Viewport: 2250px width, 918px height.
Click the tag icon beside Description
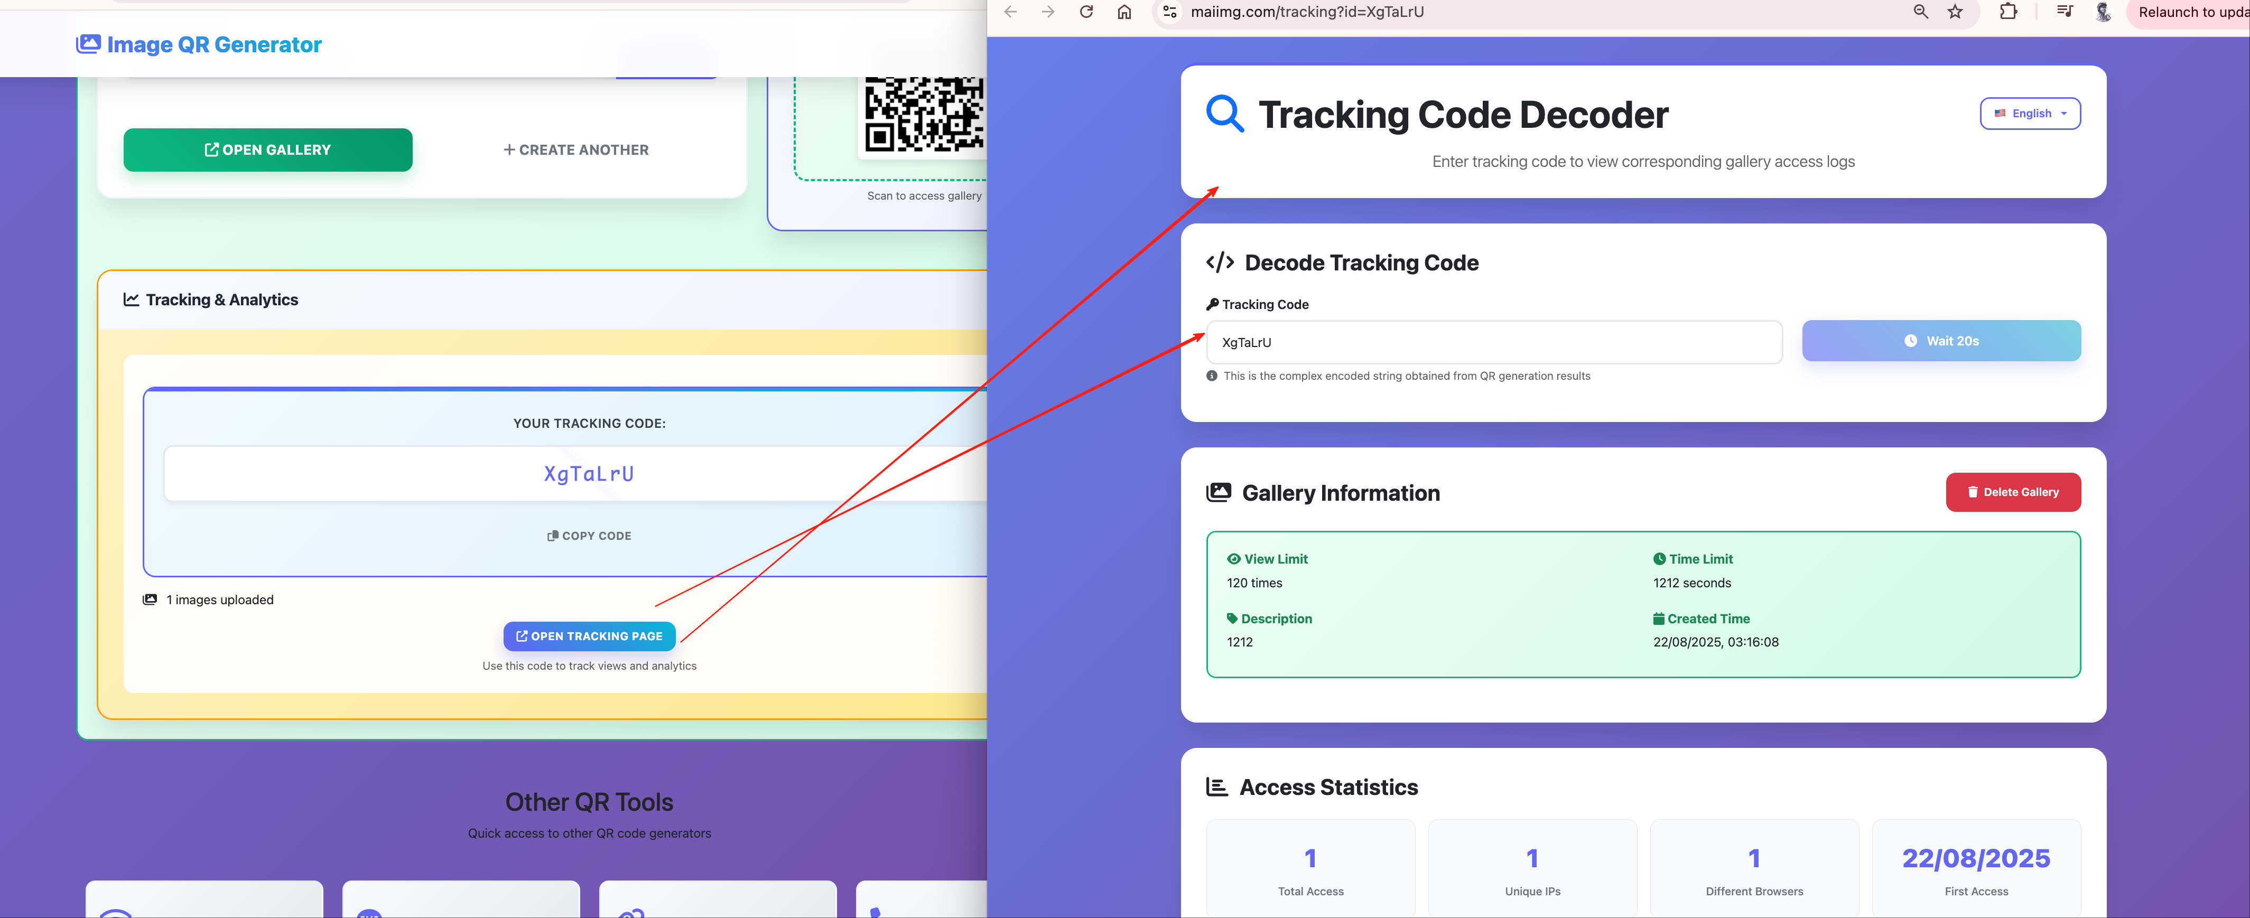(x=1233, y=619)
